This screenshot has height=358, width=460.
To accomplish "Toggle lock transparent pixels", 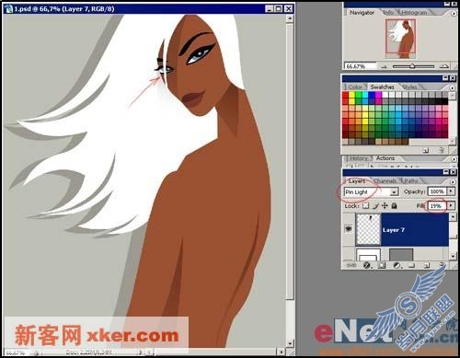I will tap(365, 206).
